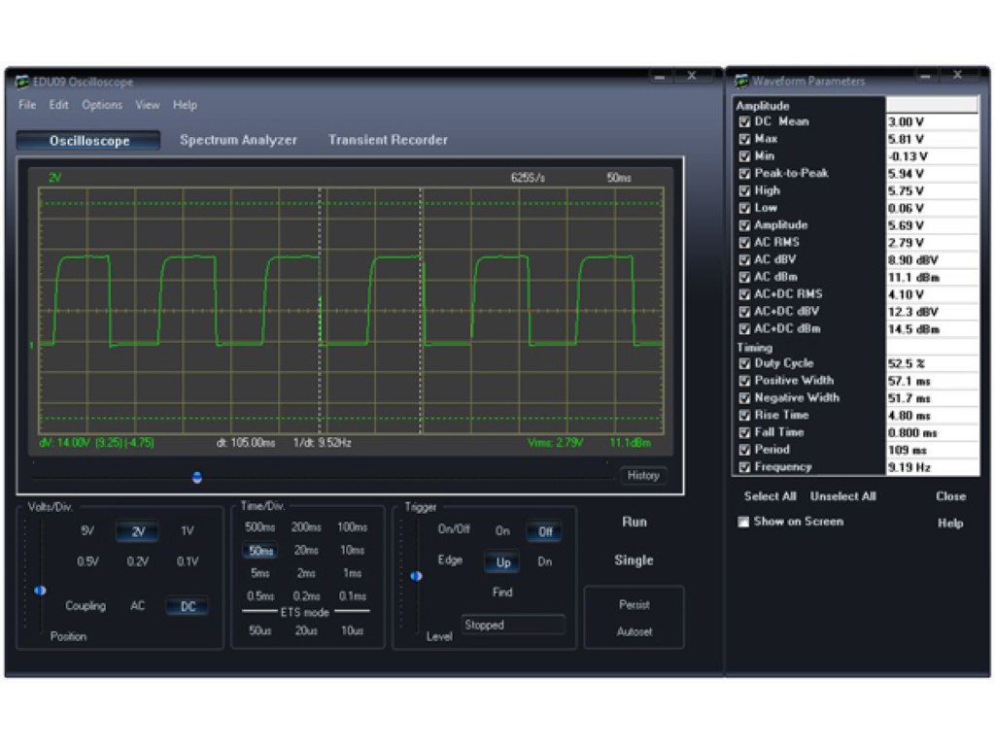Turn the trigger On
This screenshot has height=746, width=995.
502,531
